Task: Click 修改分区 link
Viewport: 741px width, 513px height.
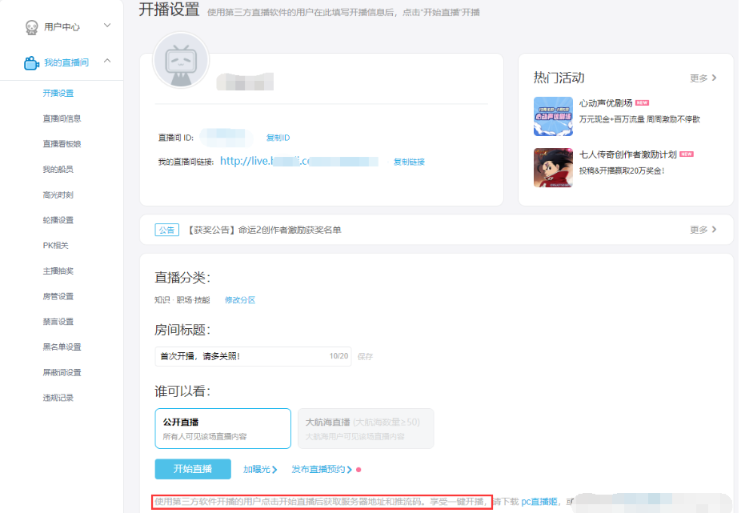Action: coord(240,300)
